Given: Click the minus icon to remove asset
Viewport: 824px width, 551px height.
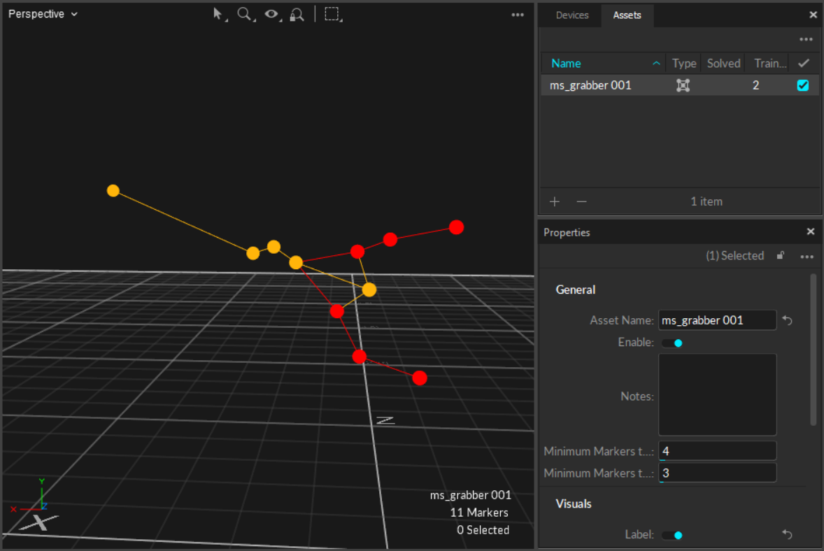Looking at the screenshot, I should [x=581, y=201].
